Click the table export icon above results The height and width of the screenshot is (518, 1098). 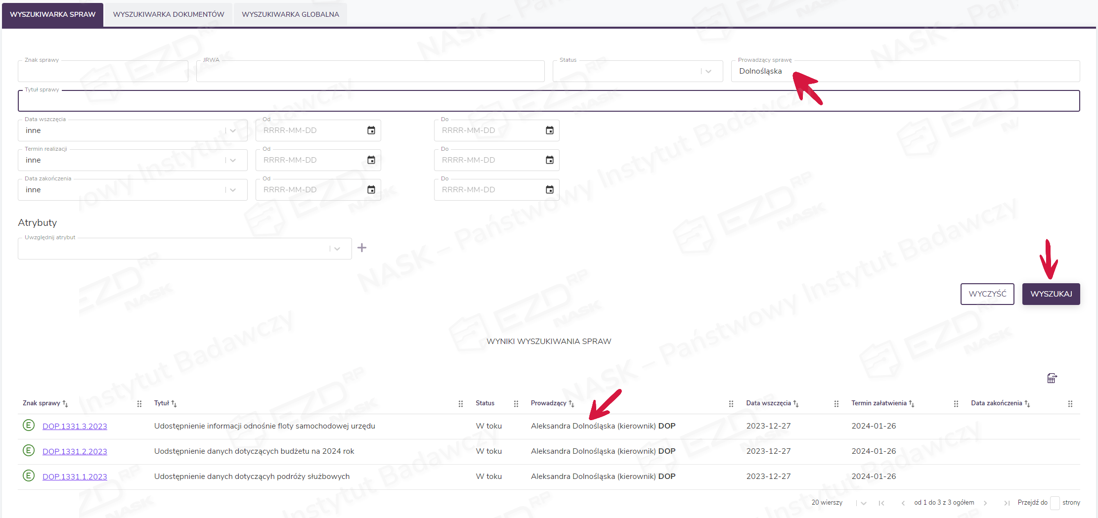tap(1052, 378)
